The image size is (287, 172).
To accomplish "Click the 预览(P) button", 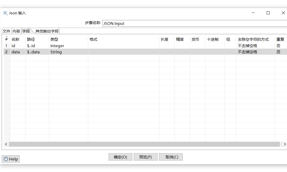I will coord(145,157).
